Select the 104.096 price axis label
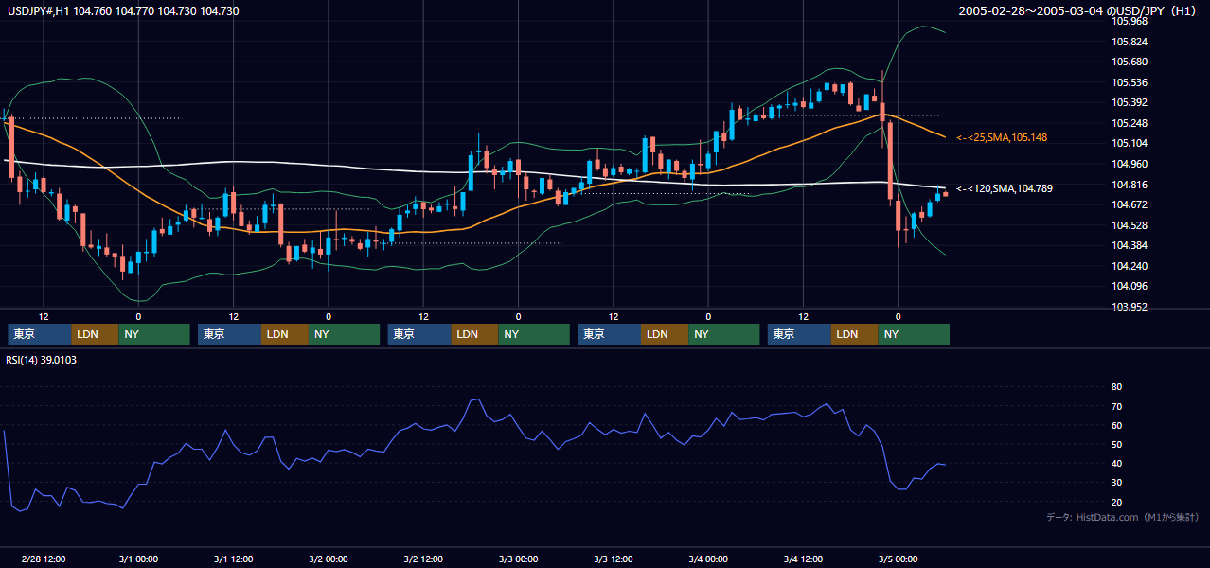This screenshot has height=568, width=1210. click(x=1130, y=286)
